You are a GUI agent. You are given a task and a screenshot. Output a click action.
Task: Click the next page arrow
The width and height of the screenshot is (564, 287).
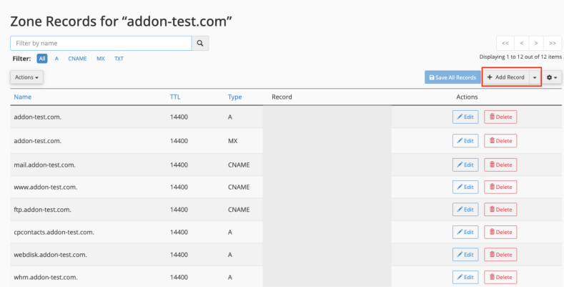(x=536, y=44)
